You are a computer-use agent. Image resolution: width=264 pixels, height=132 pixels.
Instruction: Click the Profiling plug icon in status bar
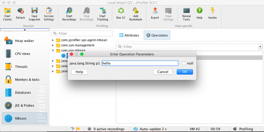point(235,129)
